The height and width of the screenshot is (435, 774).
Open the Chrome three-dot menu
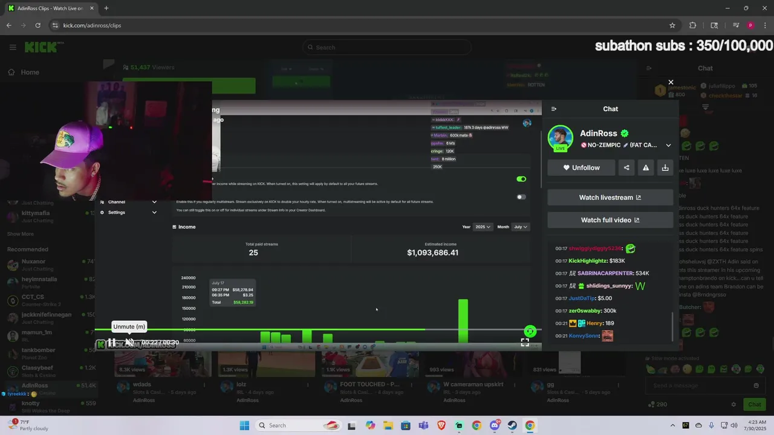[x=764, y=25]
